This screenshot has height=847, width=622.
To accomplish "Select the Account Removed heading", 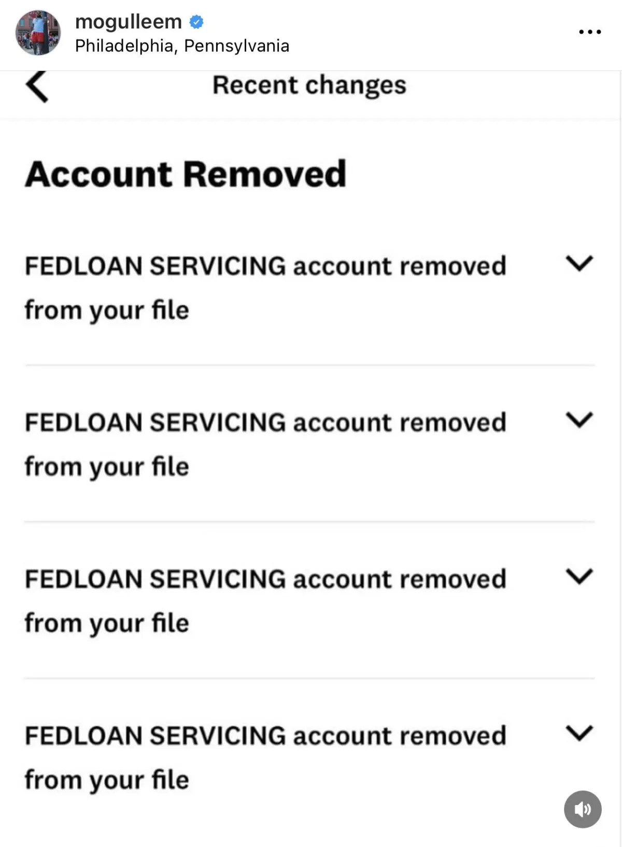I will click(186, 174).
